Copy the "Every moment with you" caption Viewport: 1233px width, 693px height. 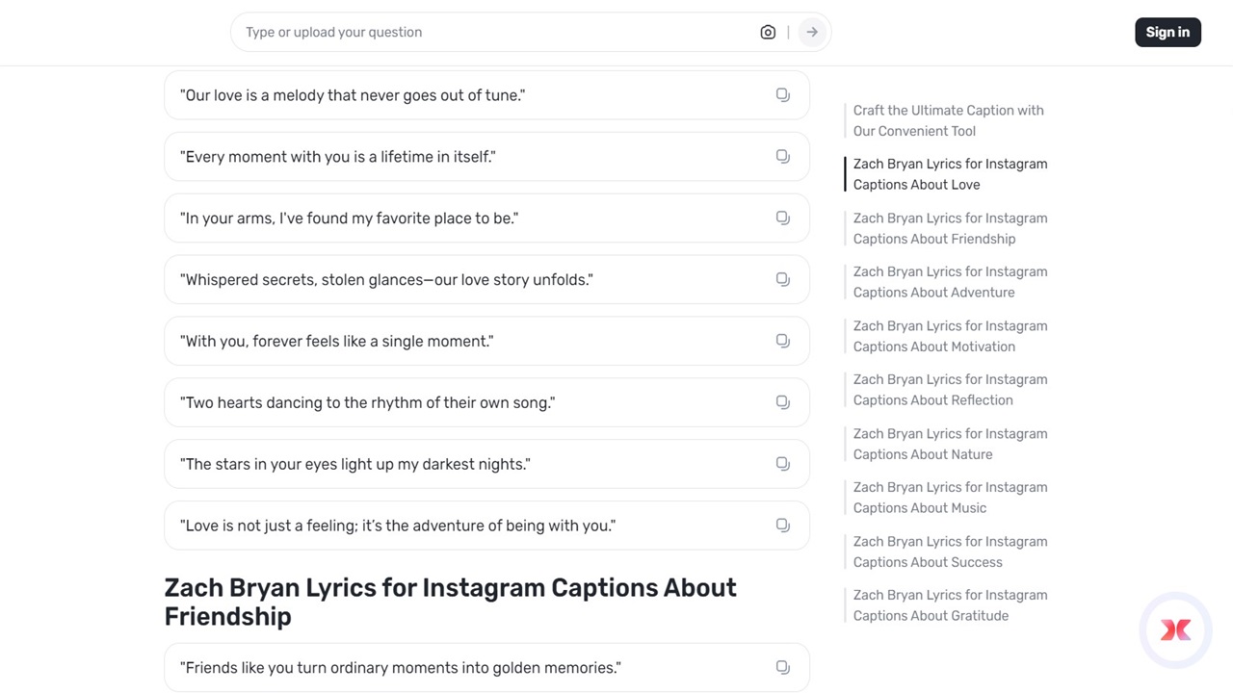click(x=783, y=157)
